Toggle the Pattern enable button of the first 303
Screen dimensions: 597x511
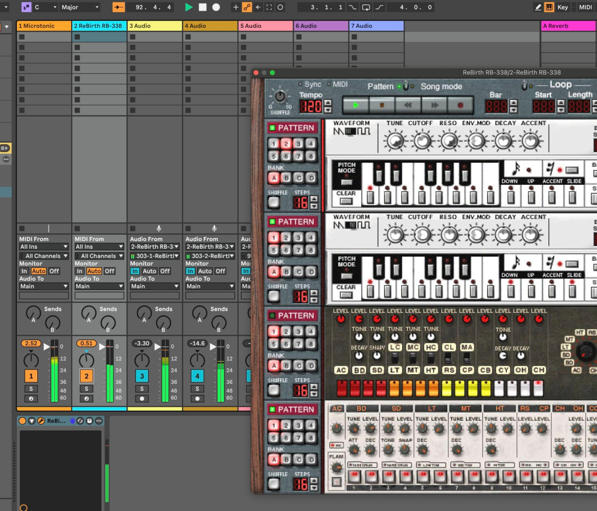click(x=272, y=128)
